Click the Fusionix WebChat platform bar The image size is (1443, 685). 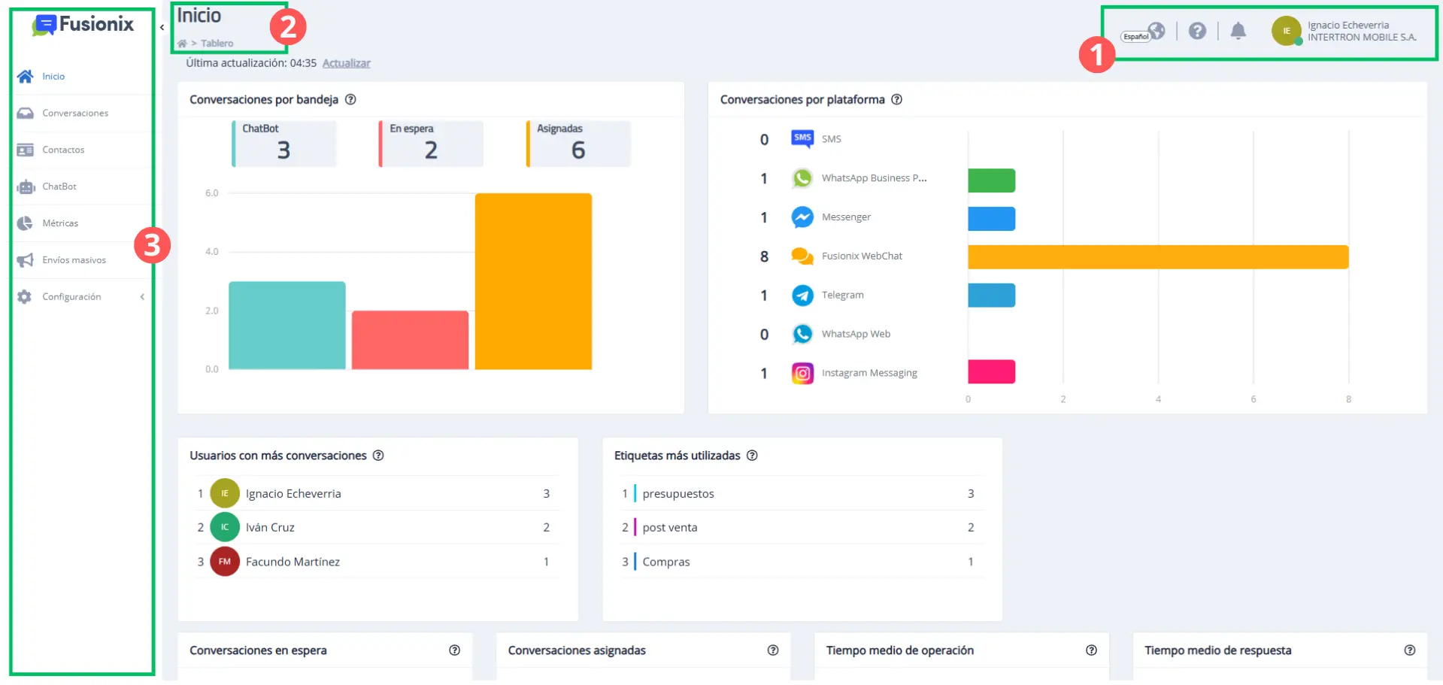(x=1158, y=257)
